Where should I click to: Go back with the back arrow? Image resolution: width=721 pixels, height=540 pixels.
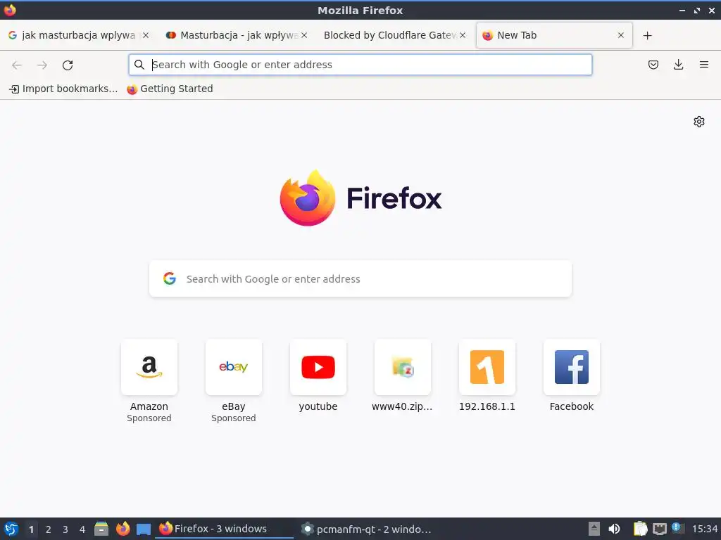(17, 65)
